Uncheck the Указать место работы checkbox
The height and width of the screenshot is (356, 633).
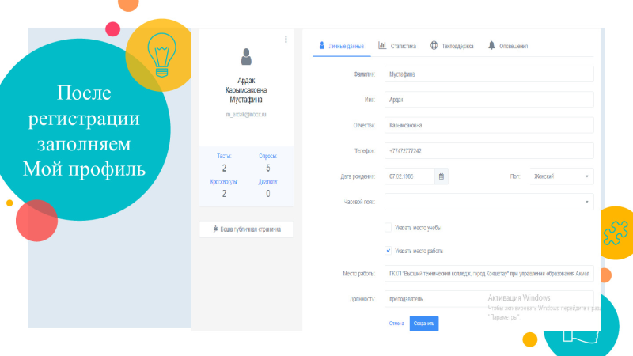point(389,251)
